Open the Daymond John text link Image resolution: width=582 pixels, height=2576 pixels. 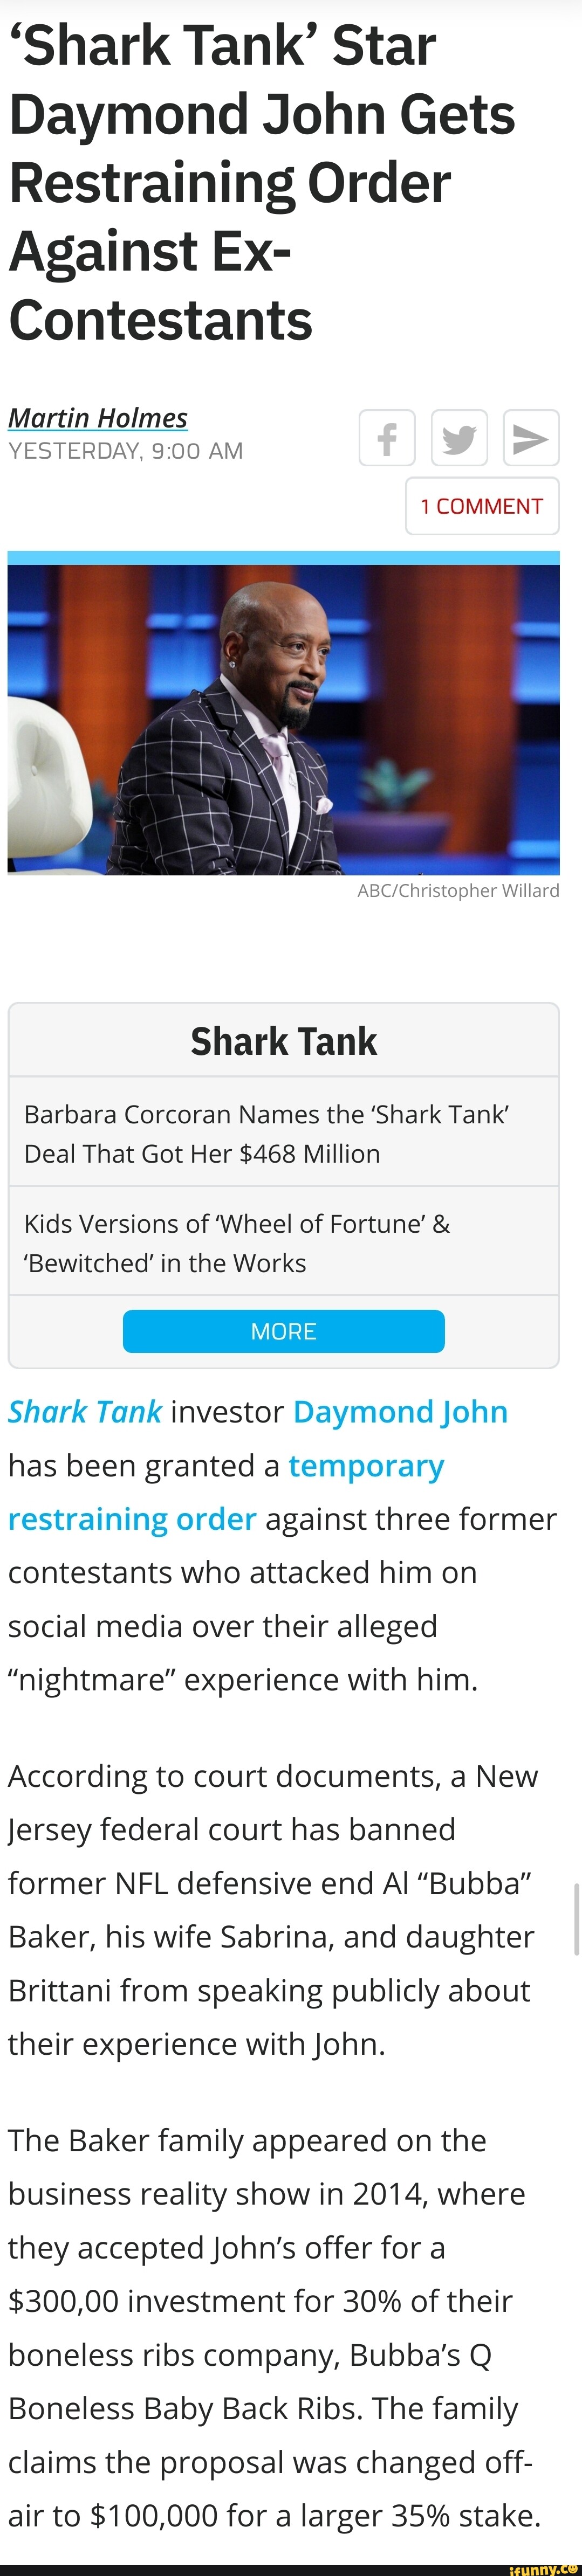click(x=400, y=1411)
